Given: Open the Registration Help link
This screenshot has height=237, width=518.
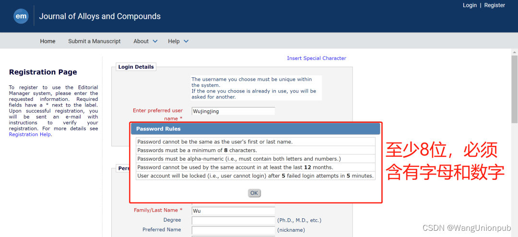Looking at the screenshot, I should [x=30, y=134].
